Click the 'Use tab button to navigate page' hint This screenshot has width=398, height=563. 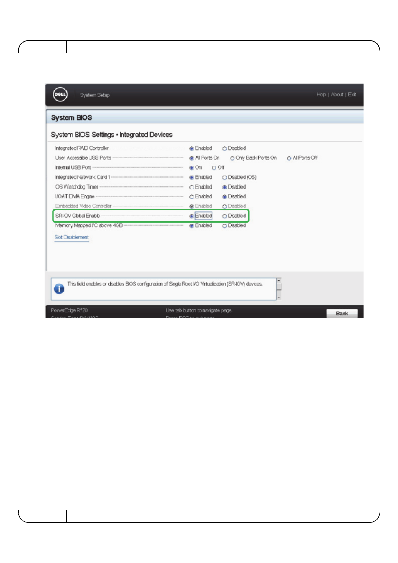(x=199, y=310)
